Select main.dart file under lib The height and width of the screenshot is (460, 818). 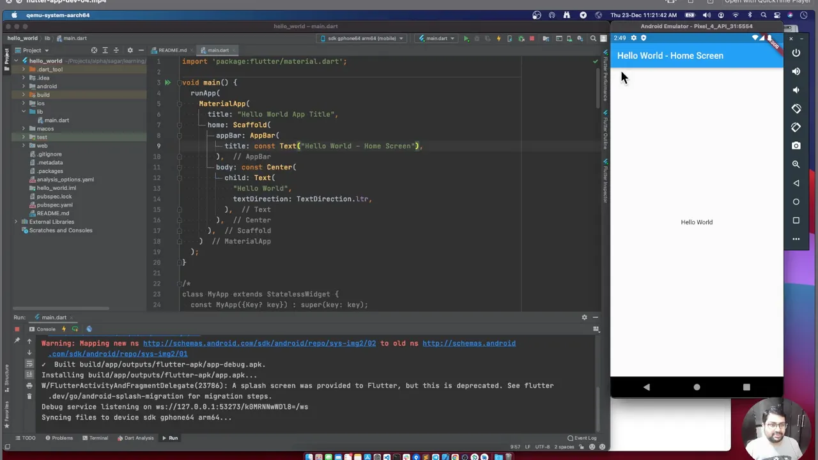pyautogui.click(x=57, y=120)
